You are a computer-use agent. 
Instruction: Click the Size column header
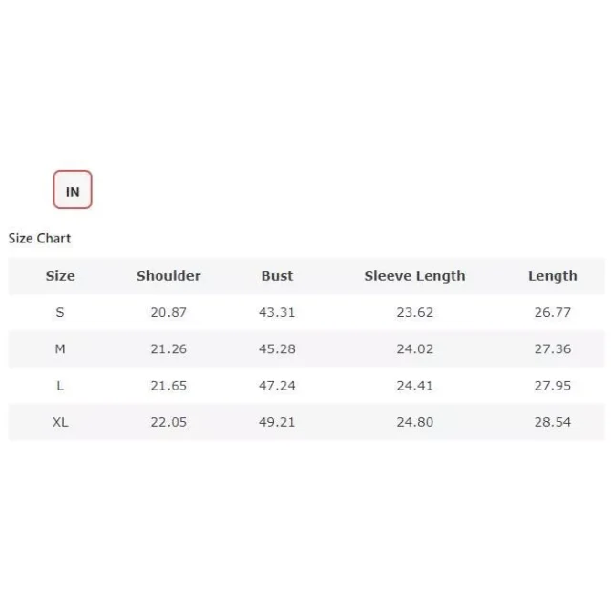(x=60, y=276)
